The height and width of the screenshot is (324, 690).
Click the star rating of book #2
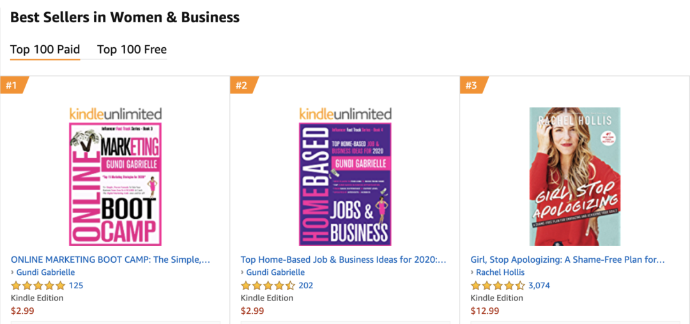[268, 286]
